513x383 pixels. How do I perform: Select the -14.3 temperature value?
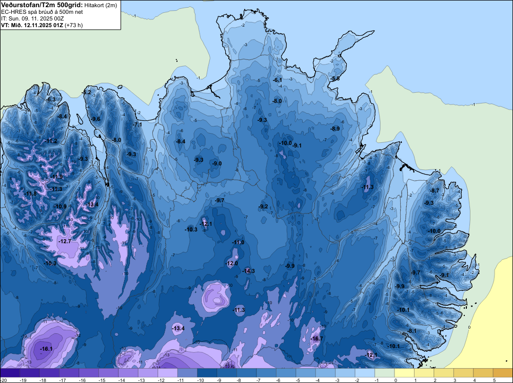pos(248,271)
